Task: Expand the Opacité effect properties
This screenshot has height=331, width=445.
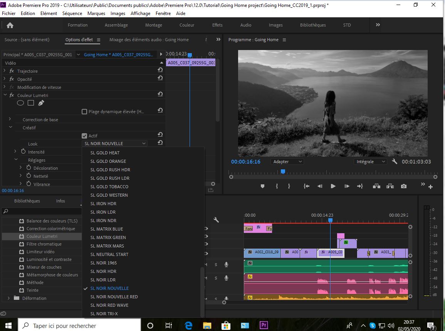Action: coord(5,79)
